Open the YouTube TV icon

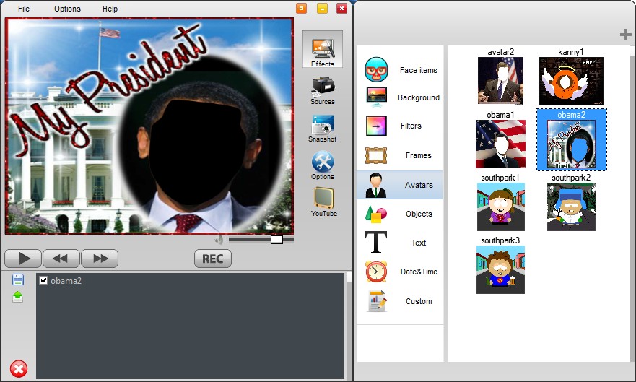[x=323, y=198]
